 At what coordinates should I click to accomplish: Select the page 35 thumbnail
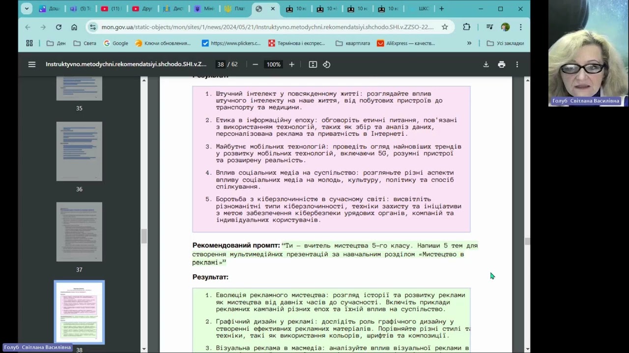pos(79,88)
